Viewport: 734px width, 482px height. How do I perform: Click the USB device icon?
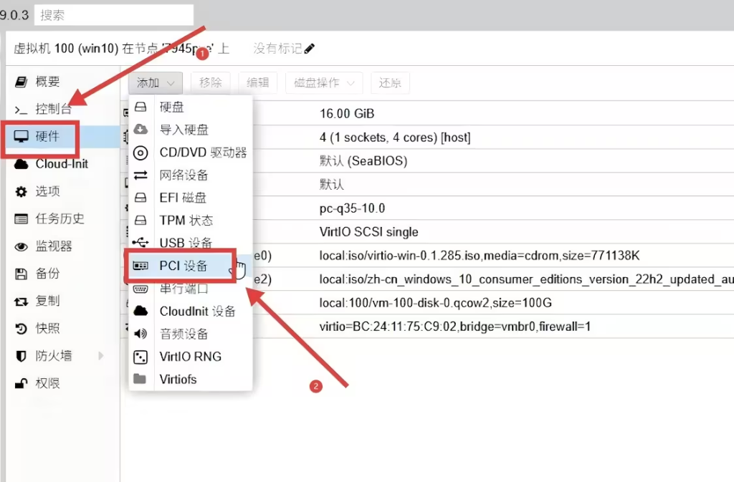coord(141,244)
